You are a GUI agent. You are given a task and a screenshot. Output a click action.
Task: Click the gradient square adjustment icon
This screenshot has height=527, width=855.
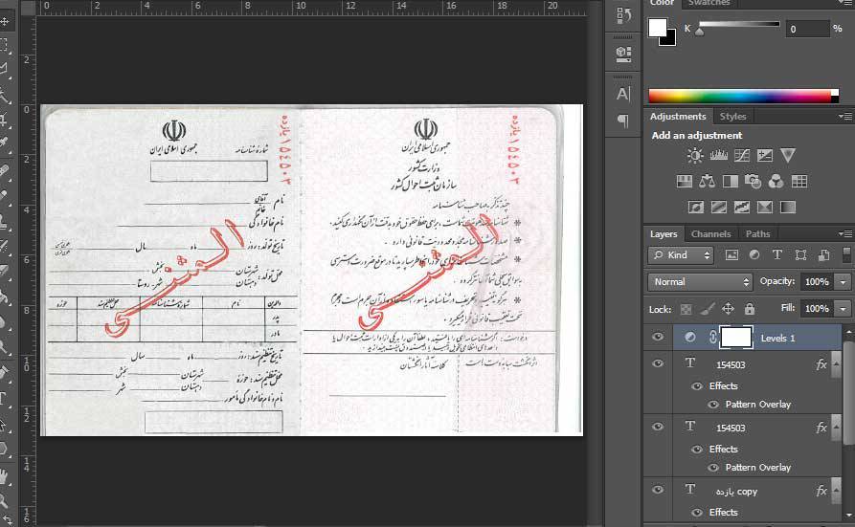tap(788, 208)
